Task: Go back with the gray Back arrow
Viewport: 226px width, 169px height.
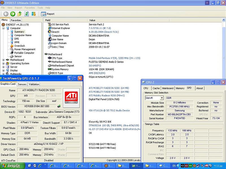Action: [x=6, y=14]
